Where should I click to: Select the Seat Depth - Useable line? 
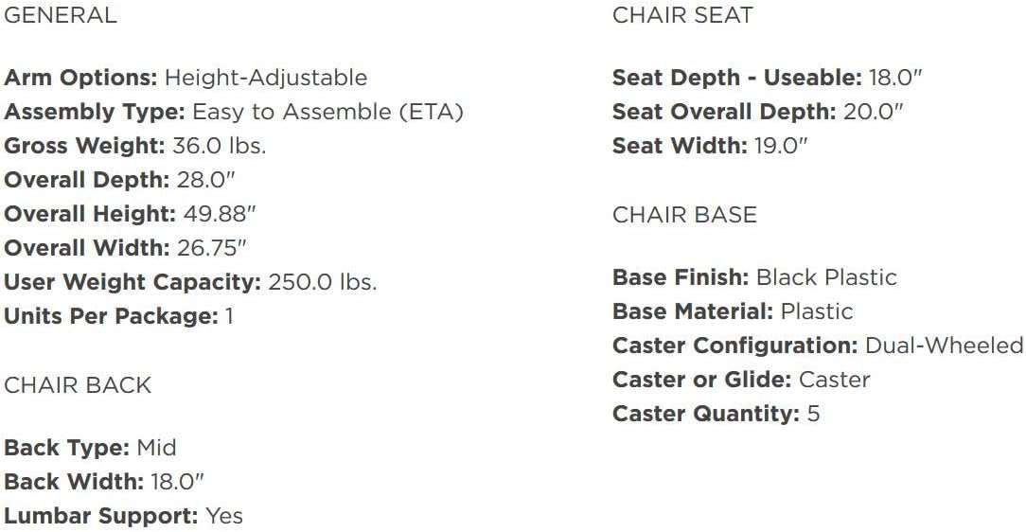pyautogui.click(x=767, y=78)
